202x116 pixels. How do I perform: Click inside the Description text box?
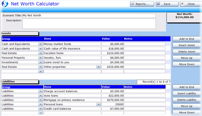tap(89, 24)
